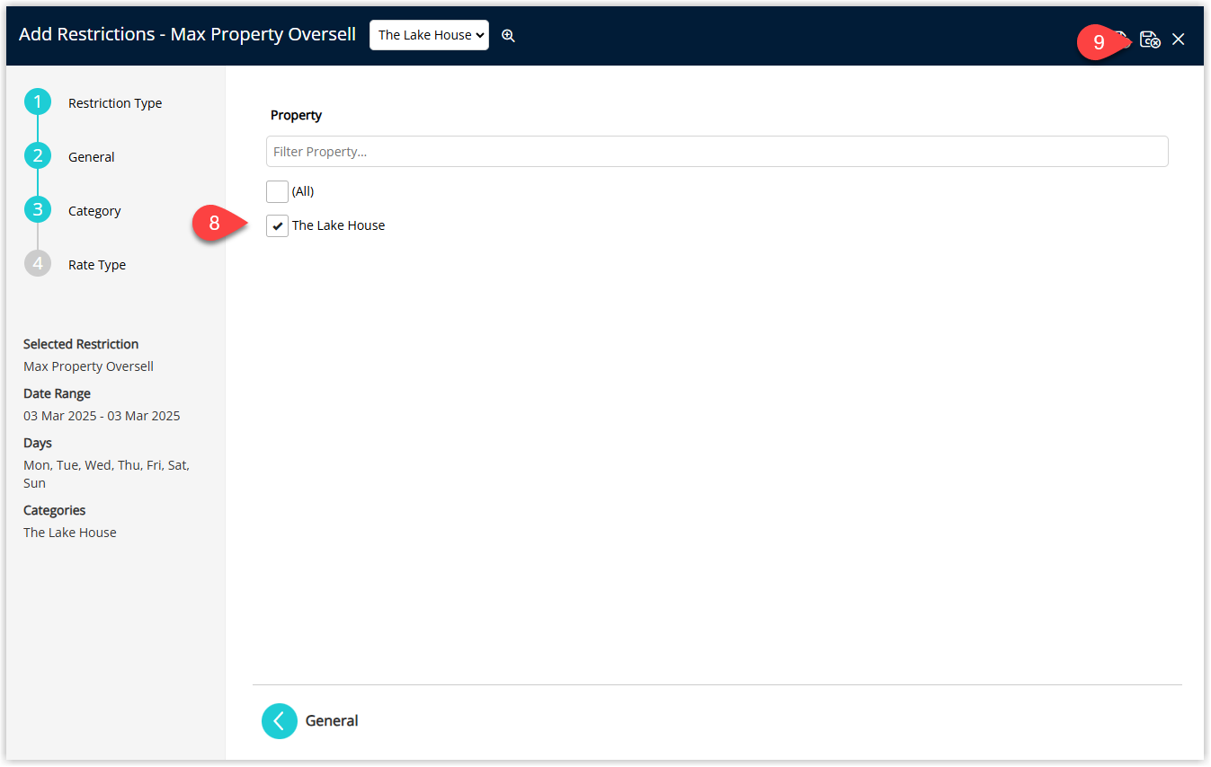Open the Lake House property dropdown in header
Screen dimensions: 1211x767
pyautogui.click(x=430, y=35)
